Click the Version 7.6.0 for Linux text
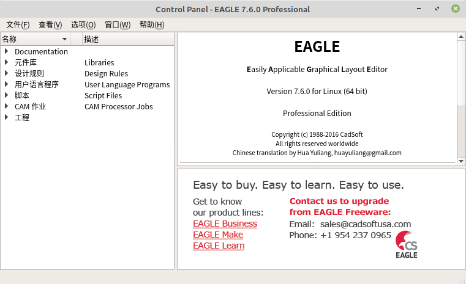The image size is (466, 284). (x=317, y=91)
